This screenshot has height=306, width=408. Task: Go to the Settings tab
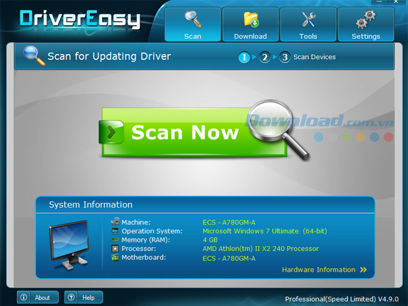point(366,24)
